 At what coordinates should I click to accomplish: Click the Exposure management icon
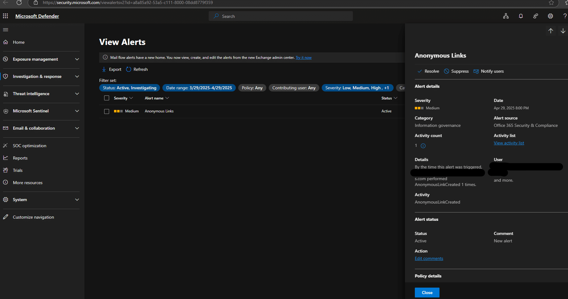click(6, 59)
